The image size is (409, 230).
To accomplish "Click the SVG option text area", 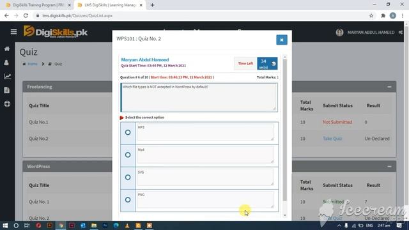I will [206, 178].
